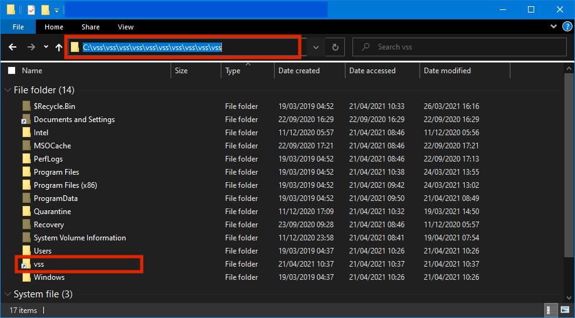Select the Program Files (x86) folder icon
Image resolution: width=575 pixels, height=318 pixels.
(26, 185)
